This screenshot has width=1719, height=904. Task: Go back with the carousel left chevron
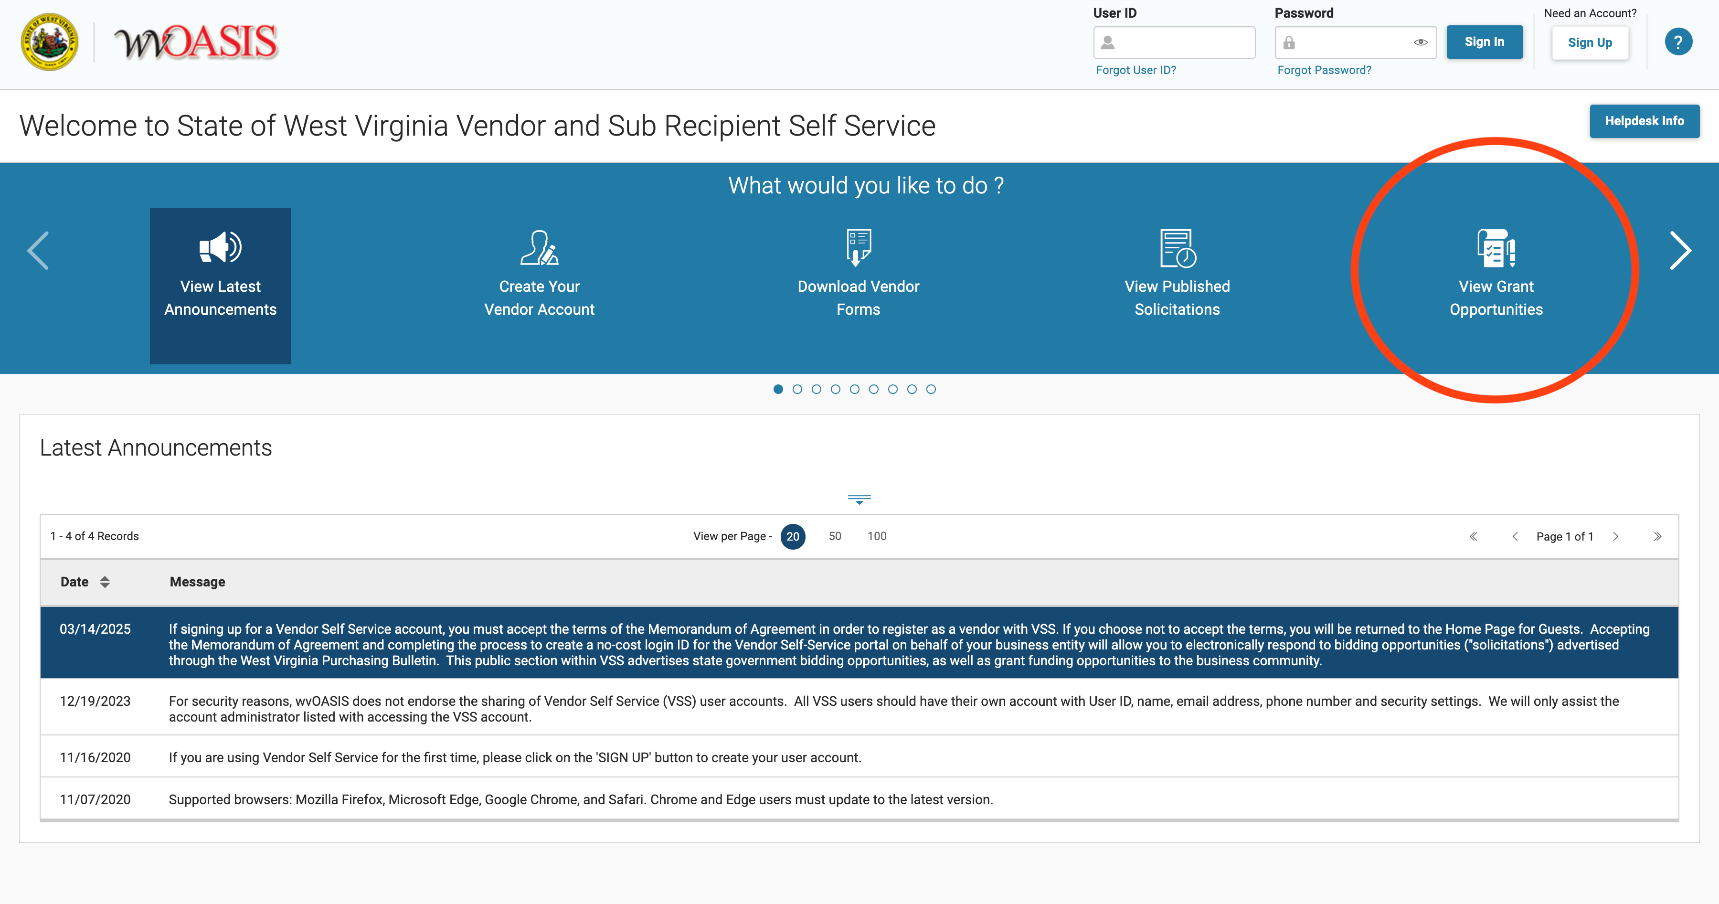coord(38,251)
